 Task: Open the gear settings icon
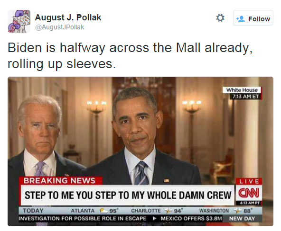point(220,18)
